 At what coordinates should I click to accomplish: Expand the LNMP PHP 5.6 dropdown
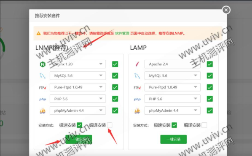coord(78,99)
